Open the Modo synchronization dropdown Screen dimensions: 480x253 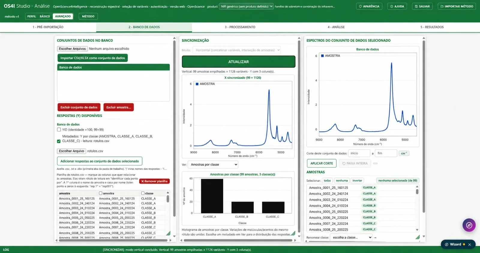237,50
